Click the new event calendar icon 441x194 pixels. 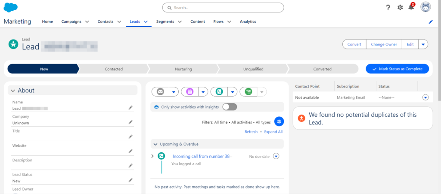pyautogui.click(x=190, y=91)
